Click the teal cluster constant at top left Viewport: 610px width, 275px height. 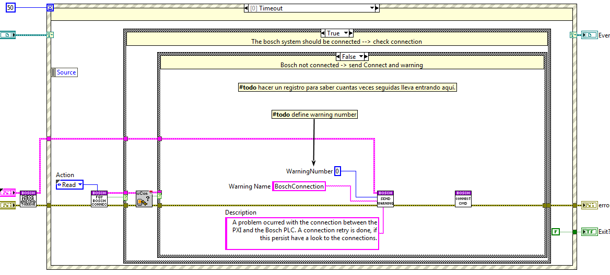click(7, 35)
